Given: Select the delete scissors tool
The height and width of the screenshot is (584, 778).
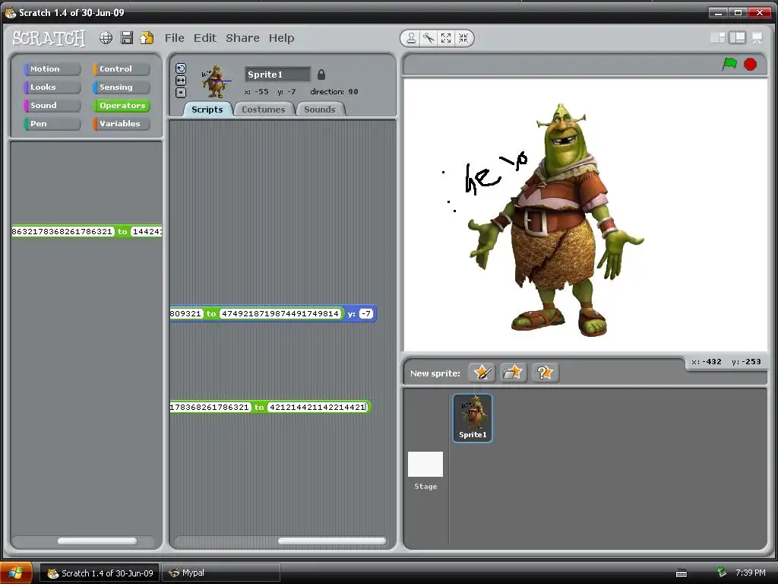Looking at the screenshot, I should pos(429,38).
